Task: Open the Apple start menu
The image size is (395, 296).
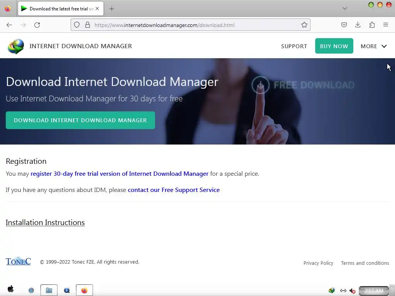Action: tap(10, 289)
